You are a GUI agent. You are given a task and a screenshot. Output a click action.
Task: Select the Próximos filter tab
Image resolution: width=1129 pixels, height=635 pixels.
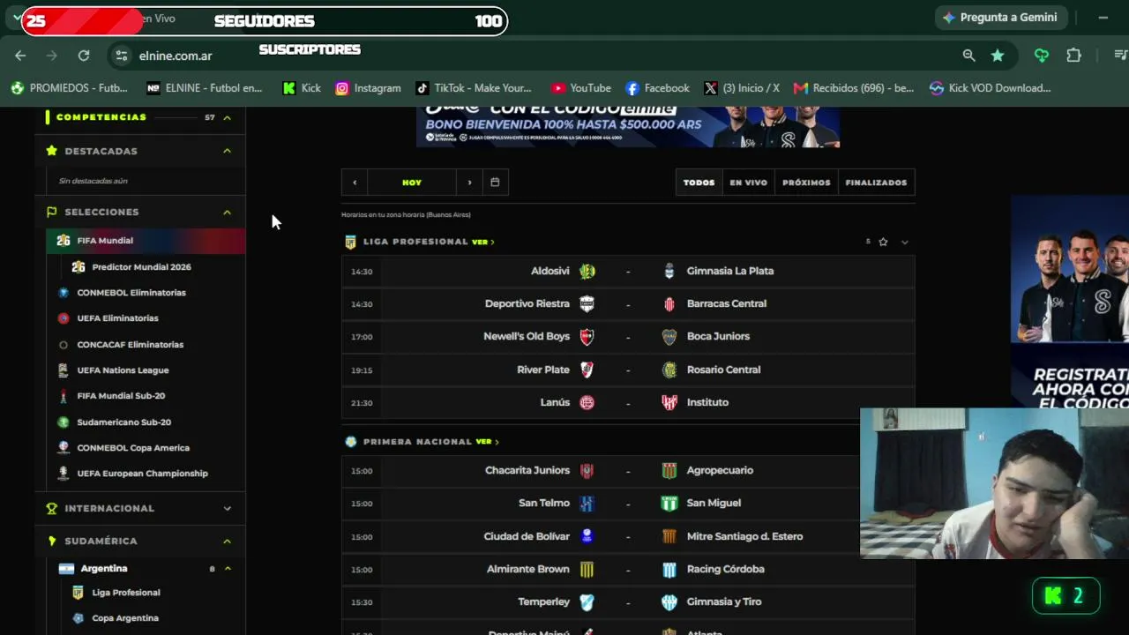pos(806,183)
